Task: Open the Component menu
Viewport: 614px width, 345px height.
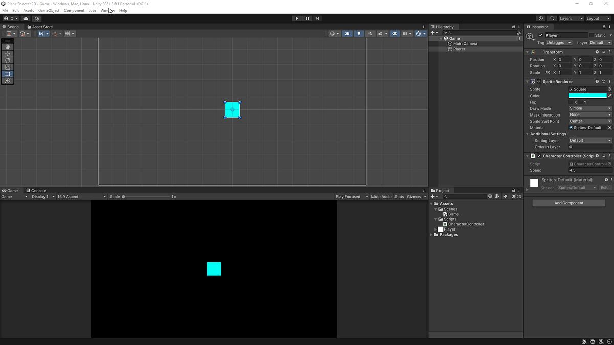Action: [x=74, y=10]
